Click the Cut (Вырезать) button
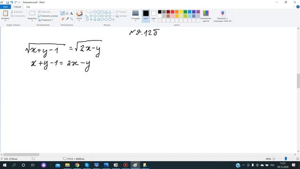 click(x=17, y=12)
